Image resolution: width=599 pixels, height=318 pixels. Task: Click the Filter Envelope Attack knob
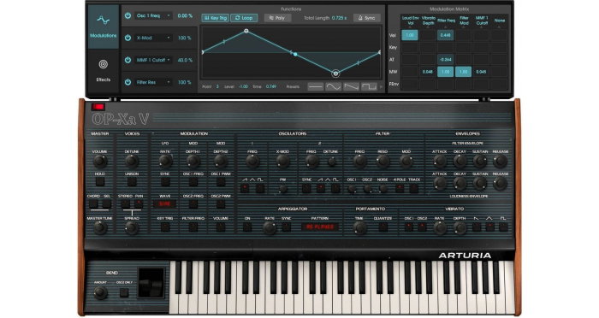click(440, 161)
